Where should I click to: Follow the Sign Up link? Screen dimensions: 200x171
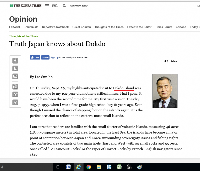(54, 57)
